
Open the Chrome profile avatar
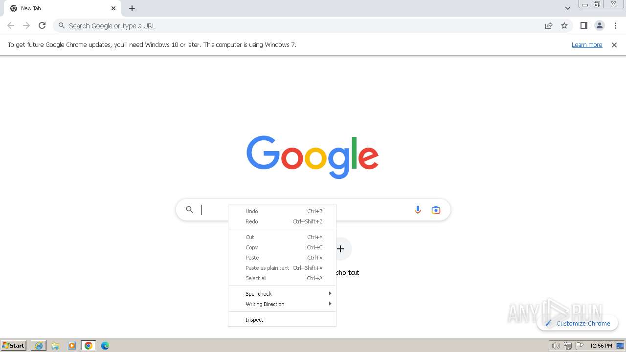pyautogui.click(x=600, y=25)
